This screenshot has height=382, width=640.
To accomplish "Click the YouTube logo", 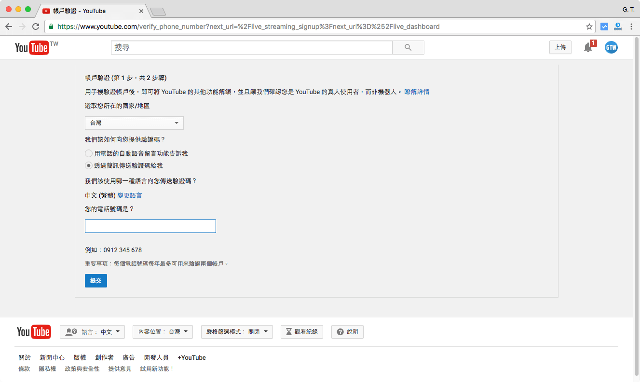I will pyautogui.click(x=32, y=47).
